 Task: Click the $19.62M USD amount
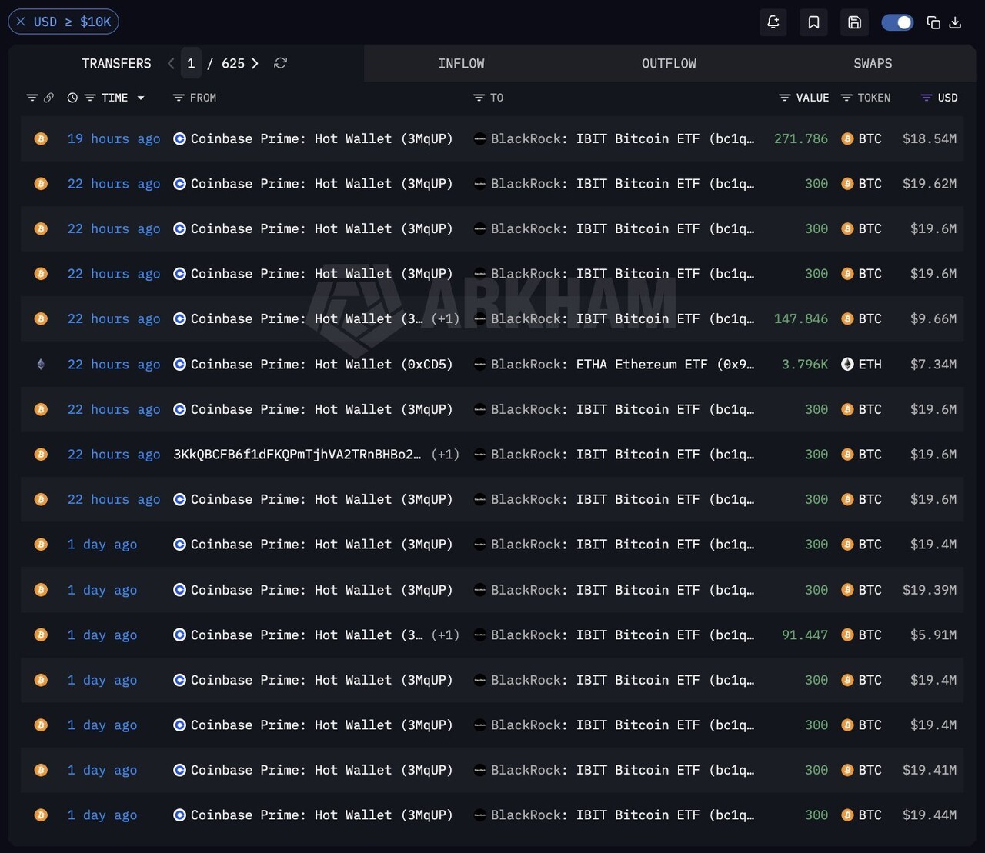tap(930, 184)
